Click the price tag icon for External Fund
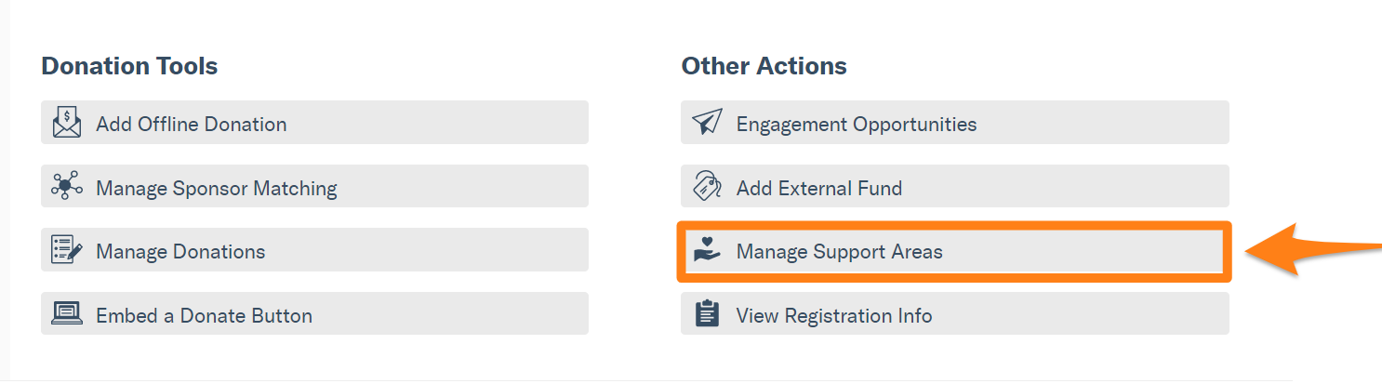 tap(708, 187)
